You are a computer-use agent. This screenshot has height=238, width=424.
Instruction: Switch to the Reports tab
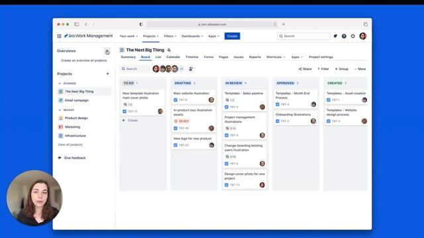(255, 57)
